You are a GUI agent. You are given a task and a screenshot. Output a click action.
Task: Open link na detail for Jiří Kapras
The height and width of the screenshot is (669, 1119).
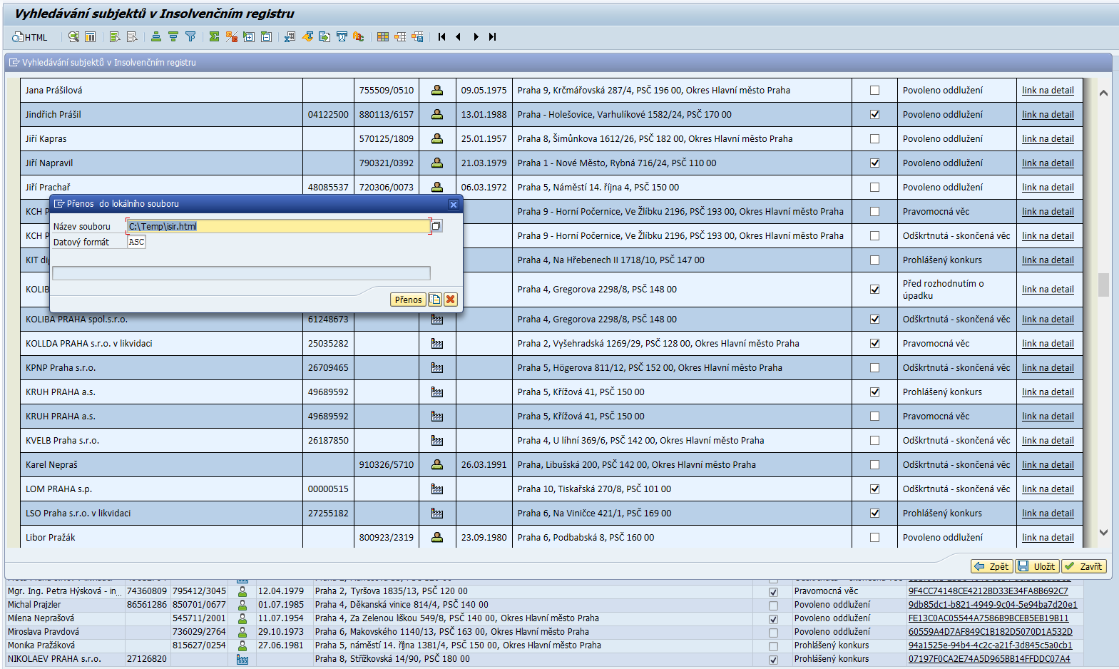(1047, 139)
